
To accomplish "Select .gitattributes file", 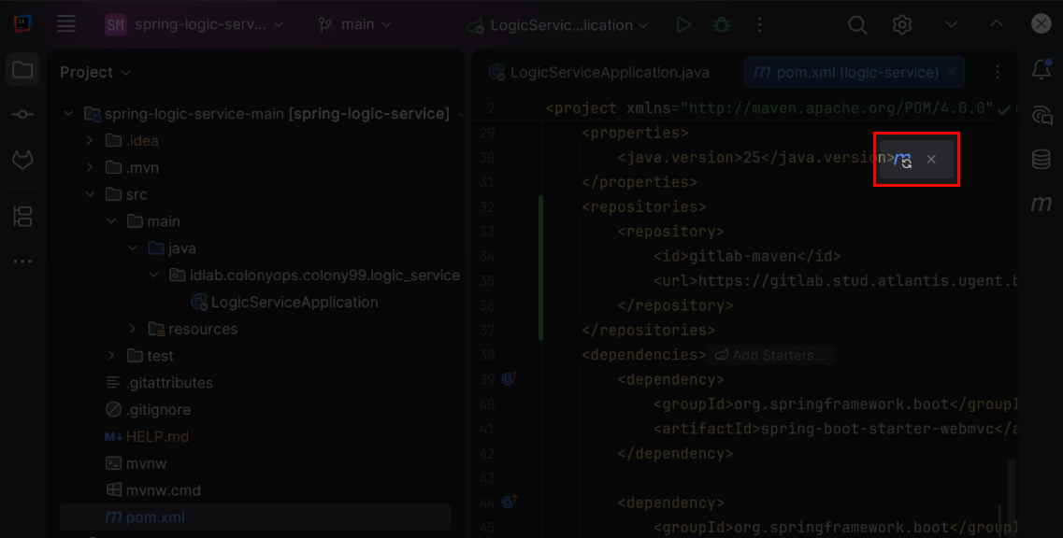I will pos(159,383).
